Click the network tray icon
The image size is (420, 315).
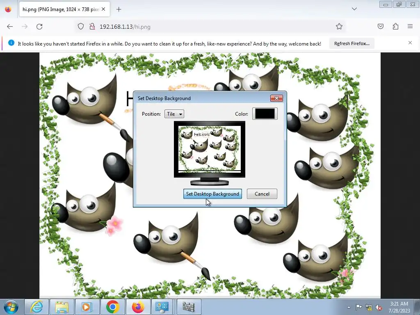coord(369,307)
